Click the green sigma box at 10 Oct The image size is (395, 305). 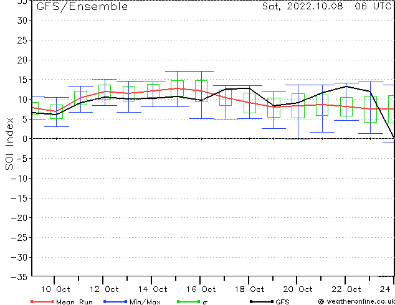[57, 112]
